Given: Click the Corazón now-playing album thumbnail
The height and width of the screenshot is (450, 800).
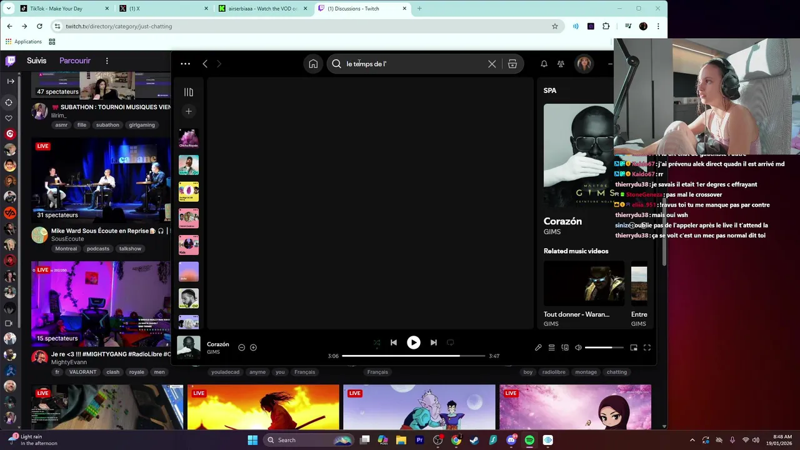Looking at the screenshot, I should click(189, 347).
